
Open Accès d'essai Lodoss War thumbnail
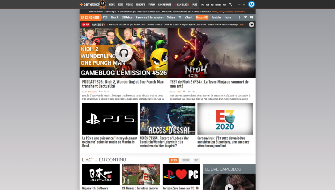pos(168,119)
